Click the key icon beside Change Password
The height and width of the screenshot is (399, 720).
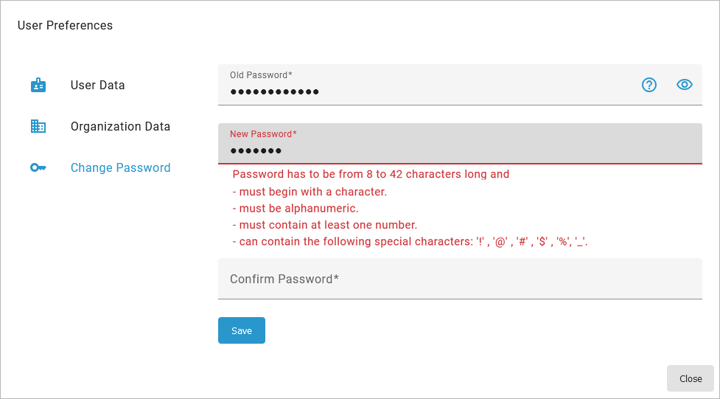click(x=38, y=168)
